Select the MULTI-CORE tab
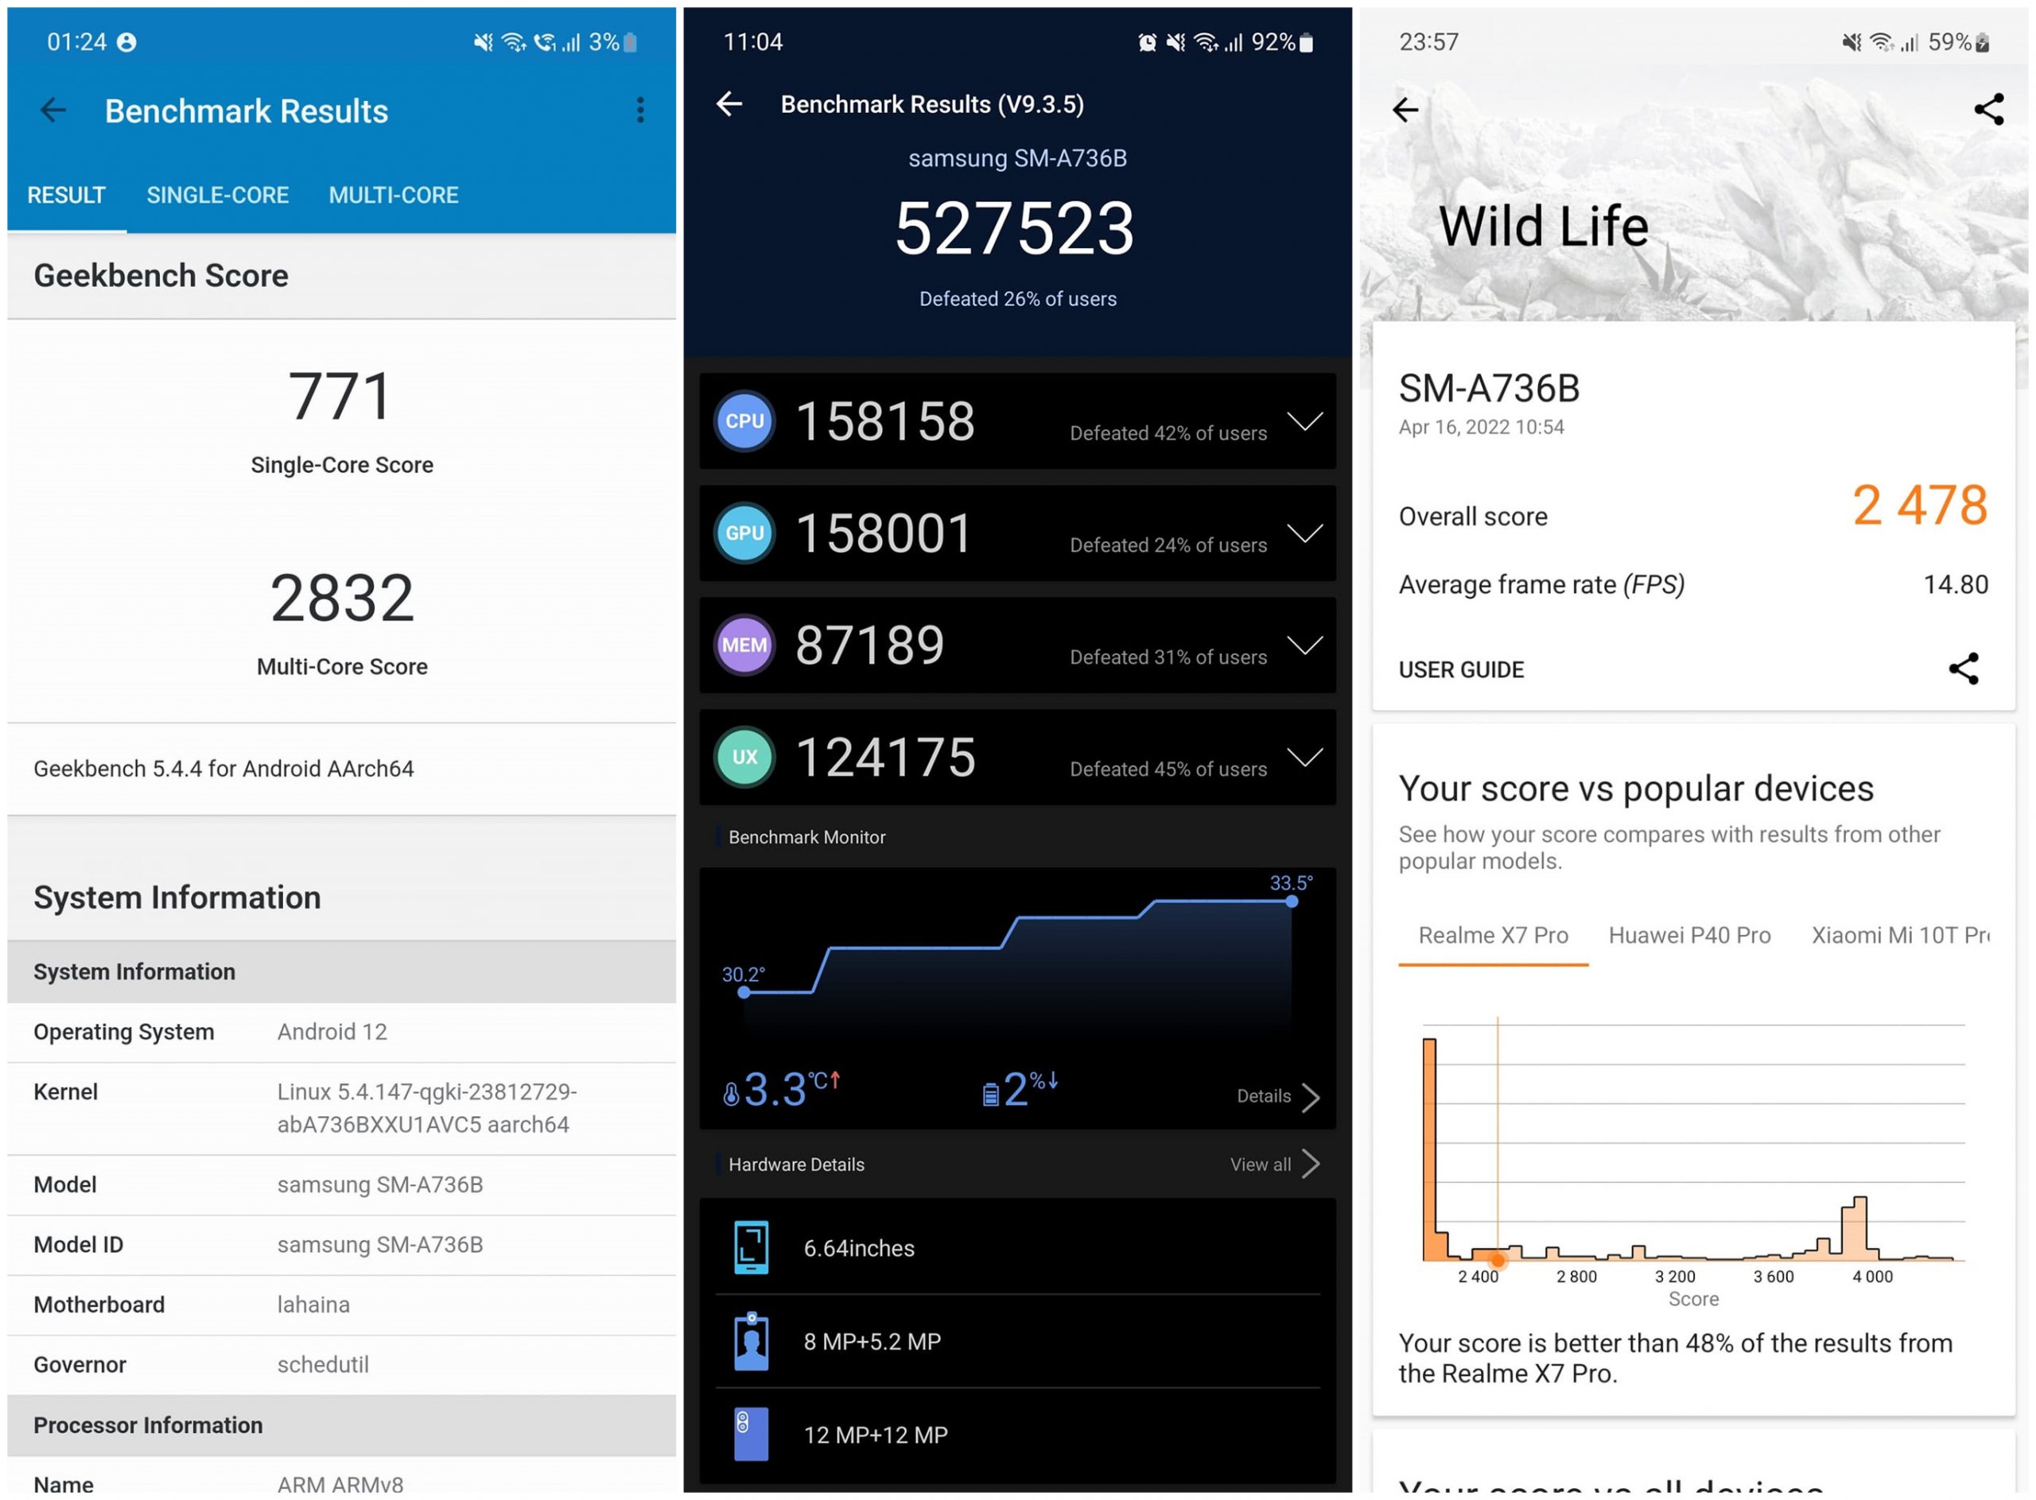Viewport: 2036px width, 1500px height. click(392, 195)
